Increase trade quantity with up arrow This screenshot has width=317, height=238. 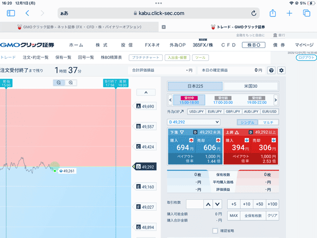tap(208, 204)
